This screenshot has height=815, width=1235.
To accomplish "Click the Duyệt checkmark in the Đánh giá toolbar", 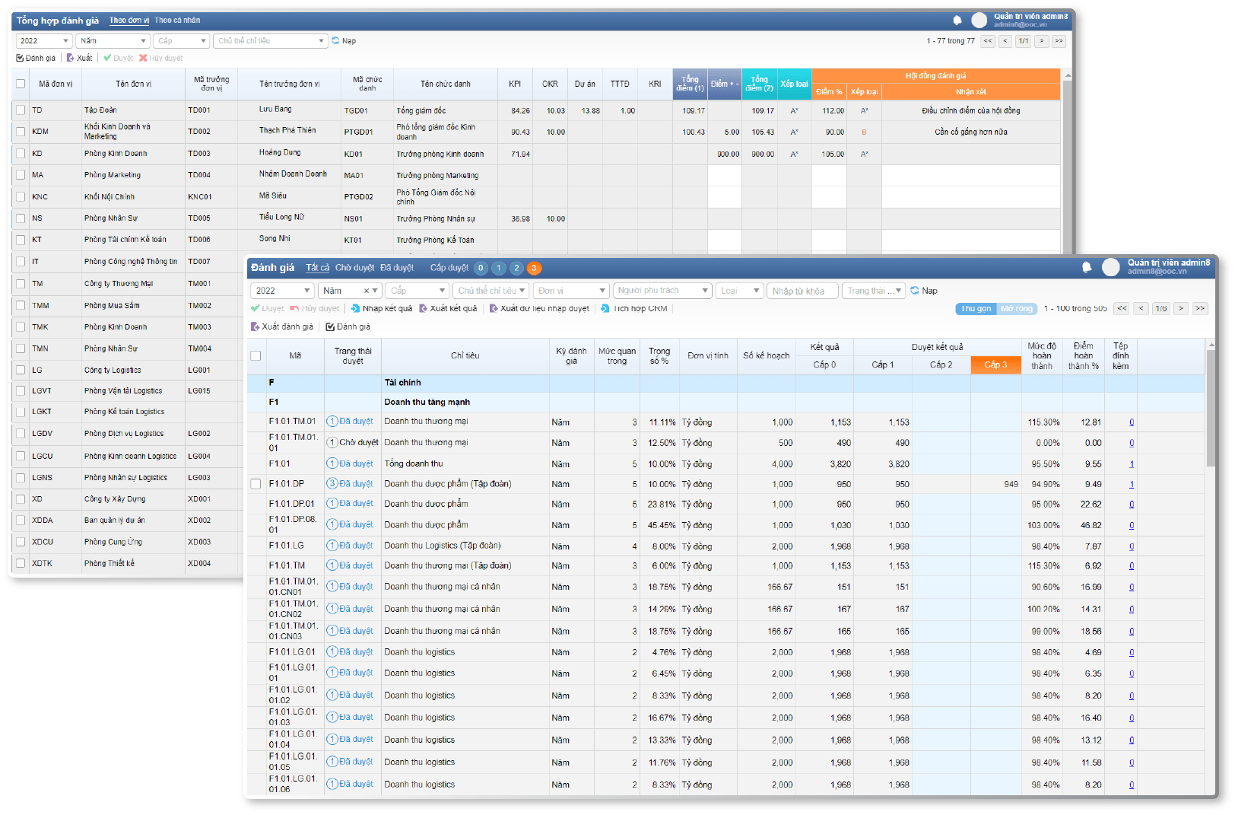I will click(x=256, y=309).
